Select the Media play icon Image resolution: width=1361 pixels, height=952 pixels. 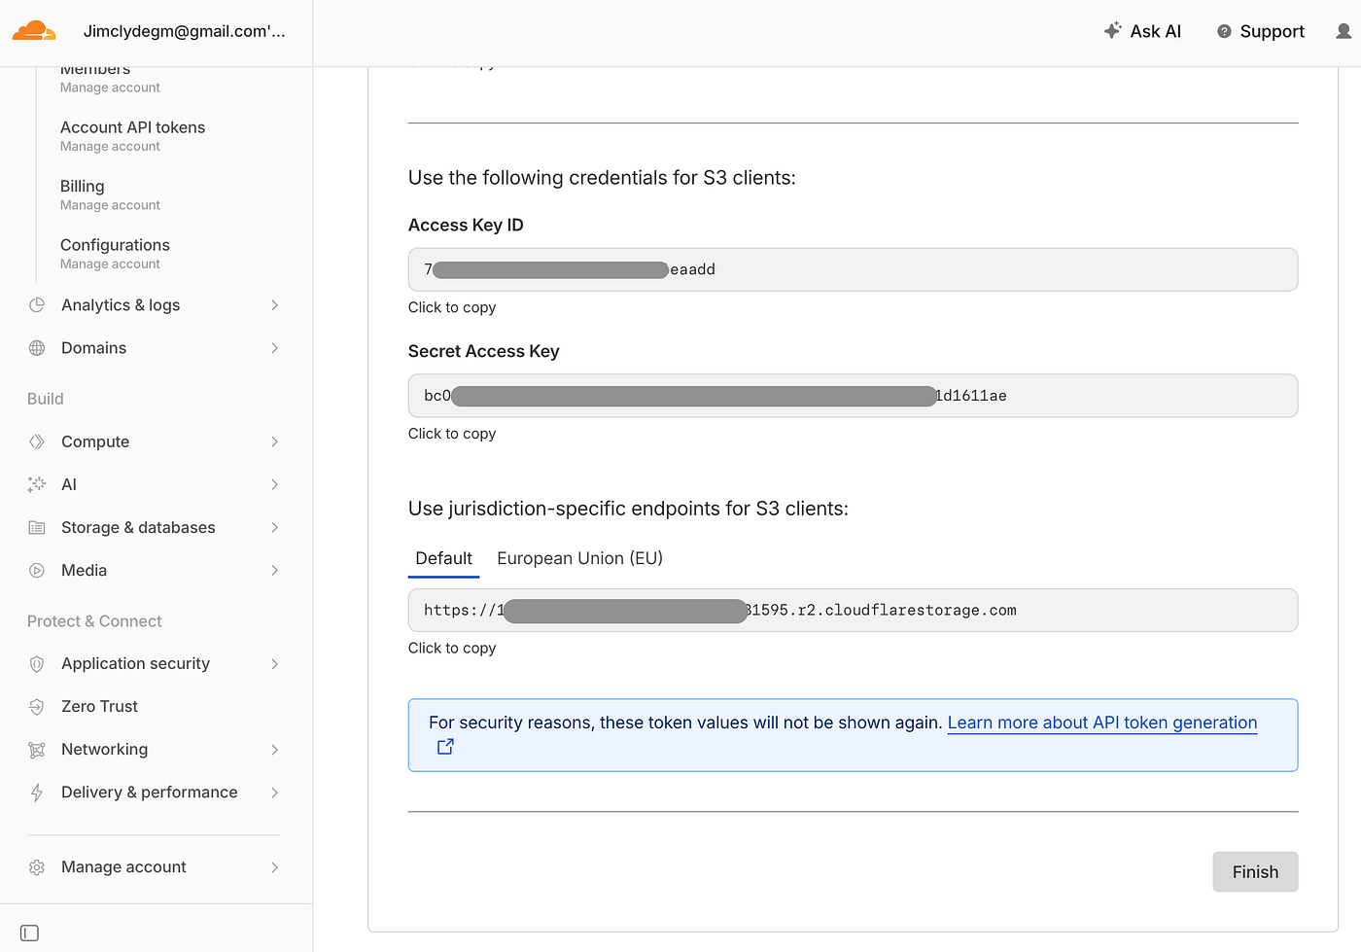[36, 570]
